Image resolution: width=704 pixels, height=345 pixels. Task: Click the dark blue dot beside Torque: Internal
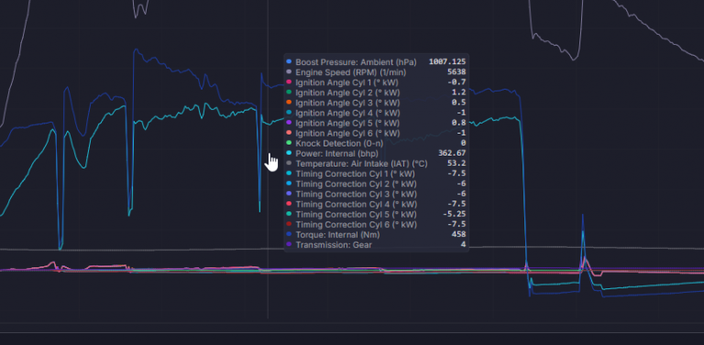pyautogui.click(x=289, y=234)
